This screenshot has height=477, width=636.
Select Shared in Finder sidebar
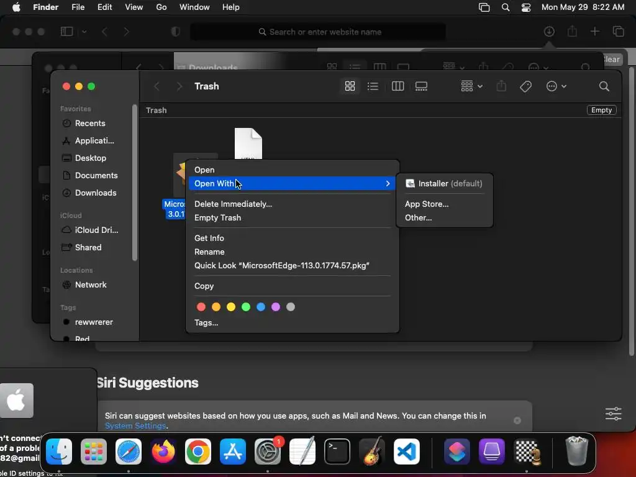pos(81,247)
